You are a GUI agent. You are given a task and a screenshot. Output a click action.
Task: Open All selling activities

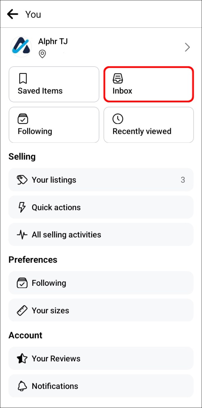(101, 235)
